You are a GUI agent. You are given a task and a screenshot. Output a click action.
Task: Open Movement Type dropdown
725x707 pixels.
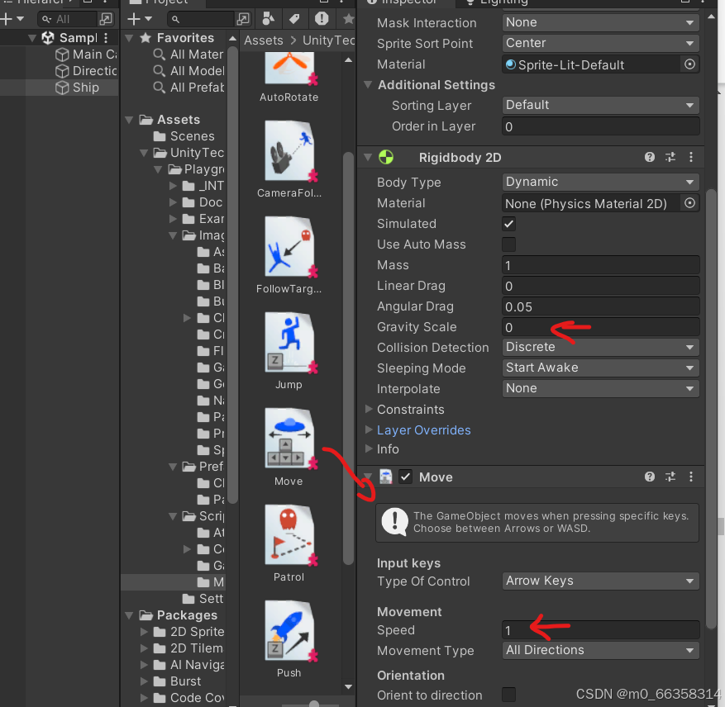pyautogui.click(x=601, y=650)
